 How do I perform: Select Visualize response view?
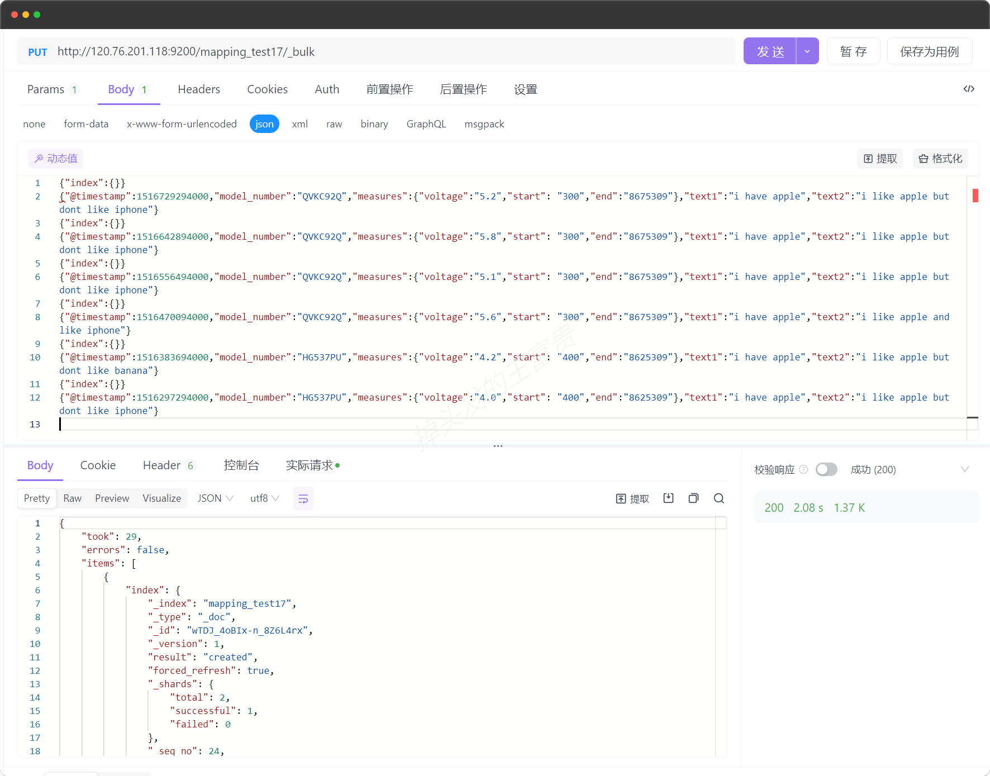[x=161, y=498]
